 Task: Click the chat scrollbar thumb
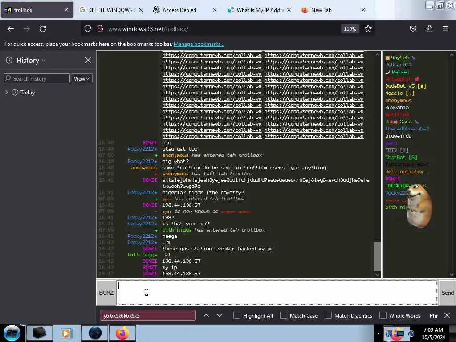coord(377,256)
